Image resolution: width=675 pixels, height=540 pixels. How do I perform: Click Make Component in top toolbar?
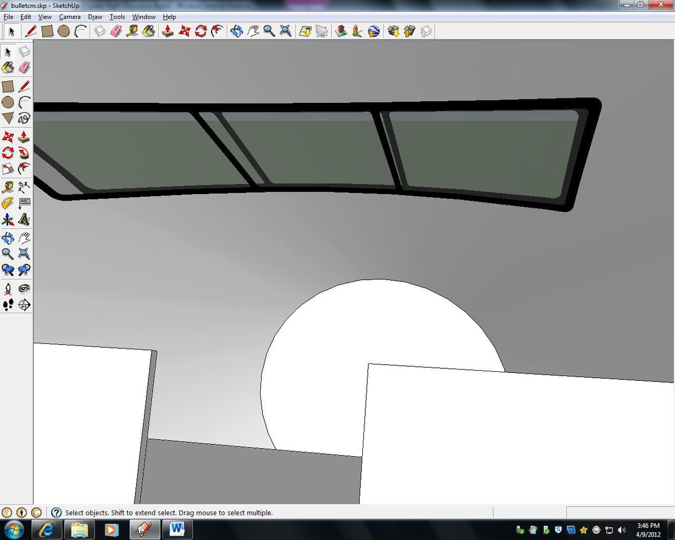click(100, 31)
